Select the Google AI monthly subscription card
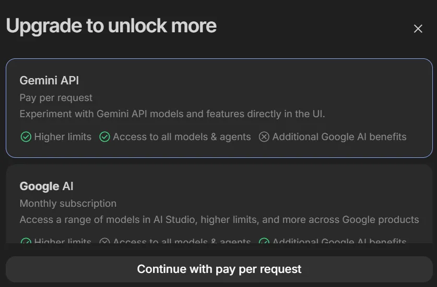437x287 pixels. [x=219, y=204]
